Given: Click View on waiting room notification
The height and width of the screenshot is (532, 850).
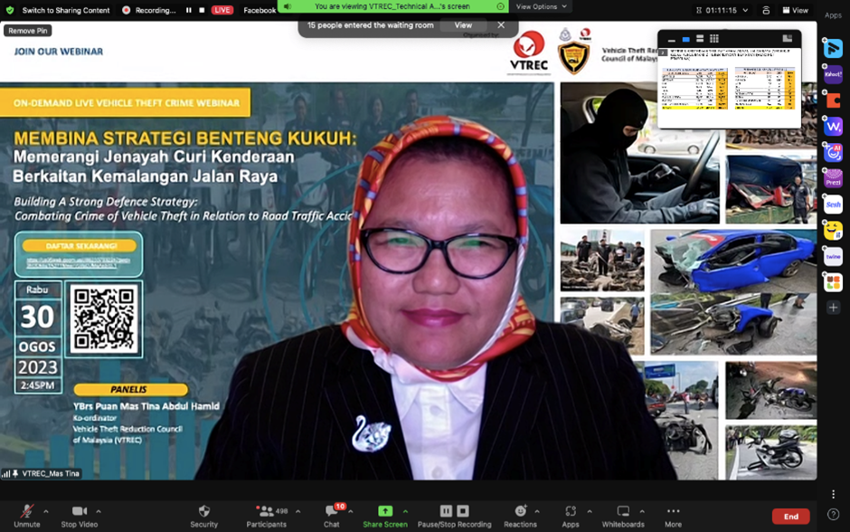Looking at the screenshot, I should [463, 25].
